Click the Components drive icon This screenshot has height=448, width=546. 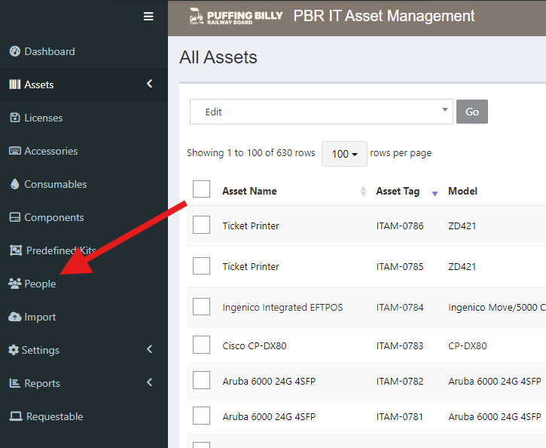[14, 217]
